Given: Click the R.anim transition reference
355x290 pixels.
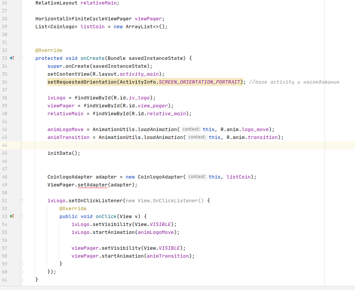Looking at the screenshot, I should coord(263,137).
